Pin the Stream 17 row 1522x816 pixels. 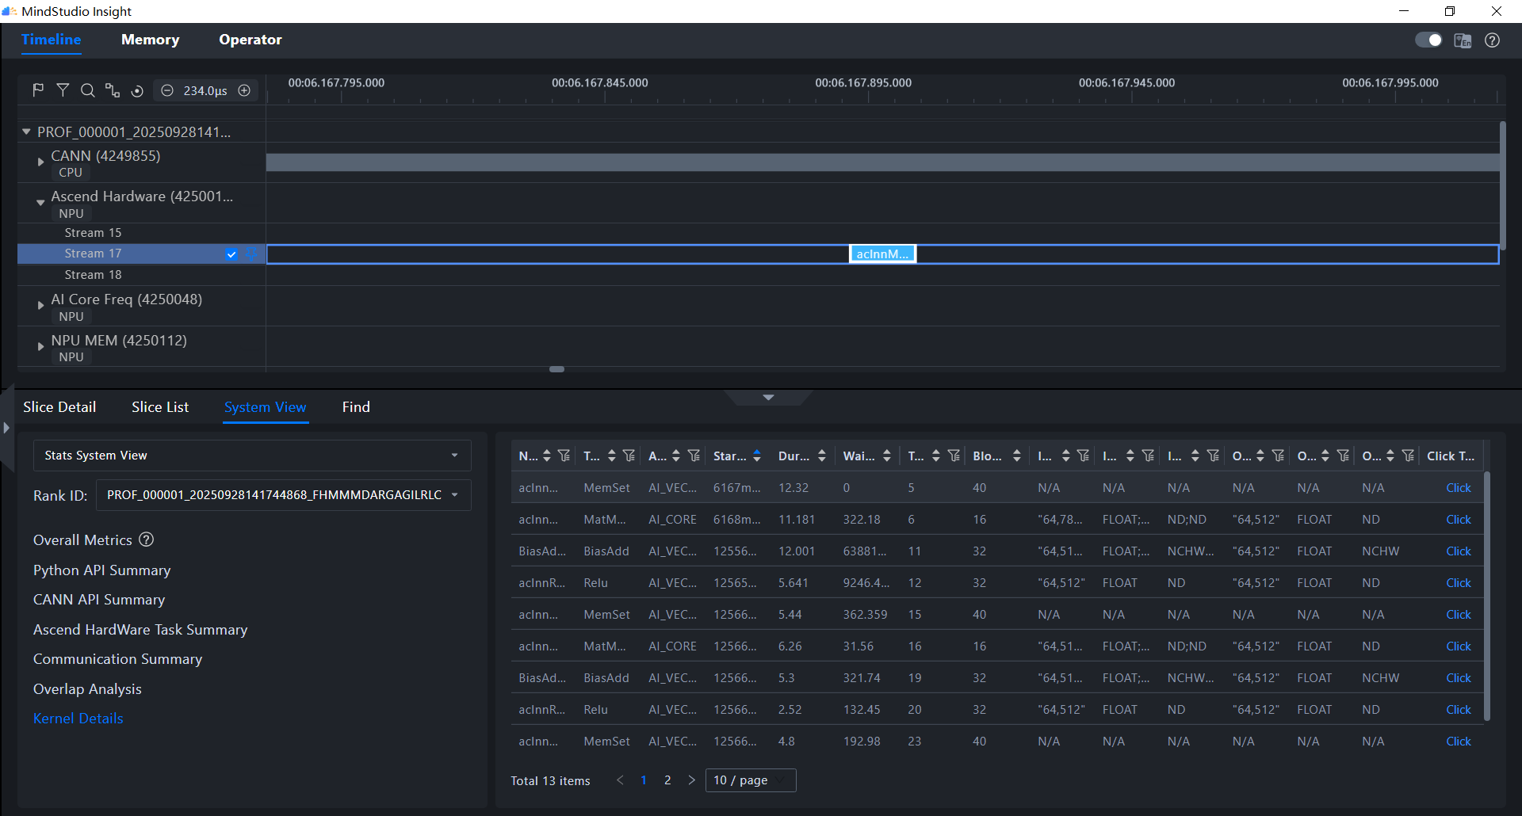[x=250, y=254]
